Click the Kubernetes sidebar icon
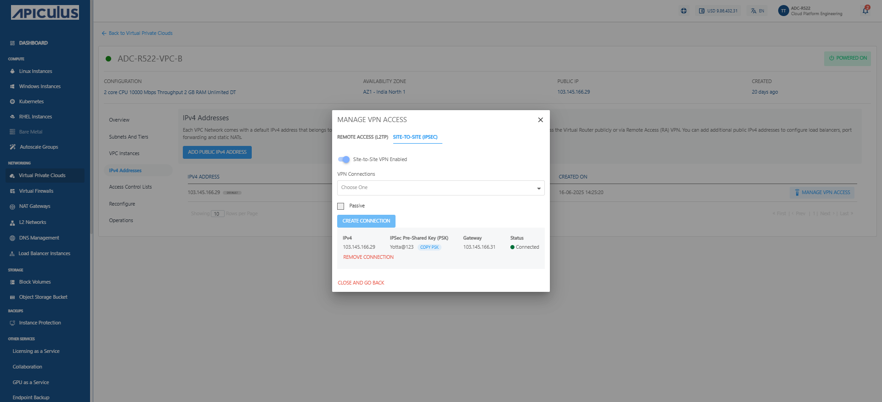The image size is (882, 402). [12, 102]
